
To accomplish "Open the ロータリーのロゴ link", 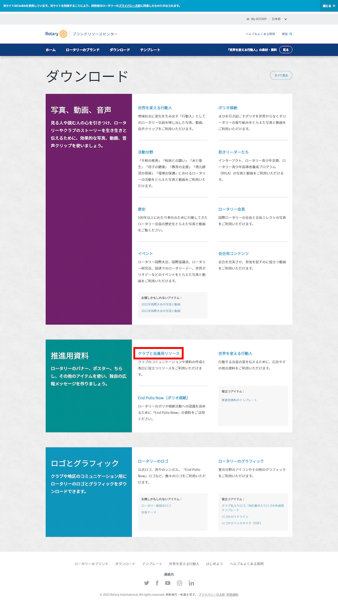I will 153,461.
